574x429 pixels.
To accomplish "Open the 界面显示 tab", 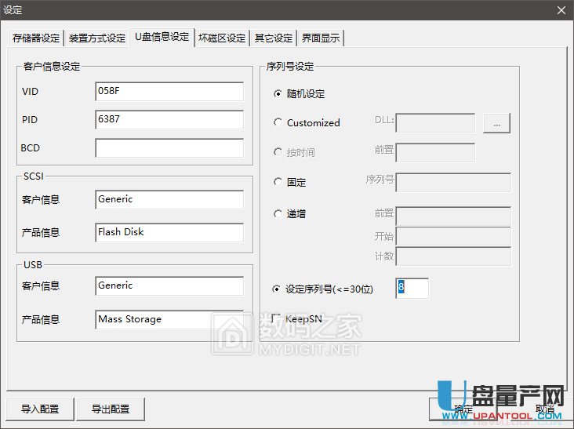I will click(321, 38).
